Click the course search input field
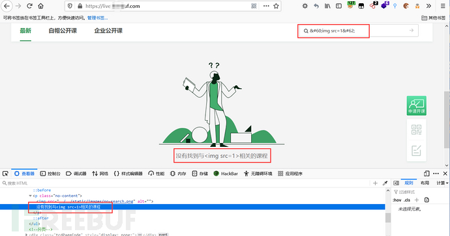 (x=358, y=31)
